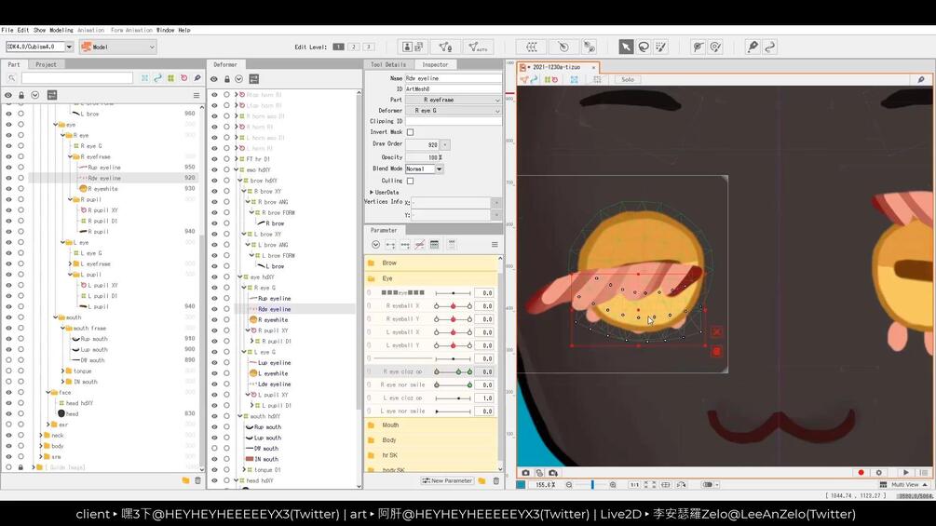This screenshot has width=936, height=526.
Task: Click the L eye cloz op parameter slider
Action: [453, 398]
